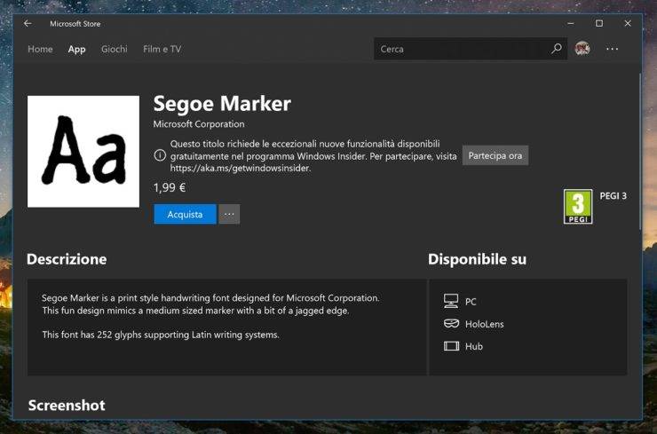The height and width of the screenshot is (434, 657).
Task: Open more options next to Acquista
Action: [229, 214]
